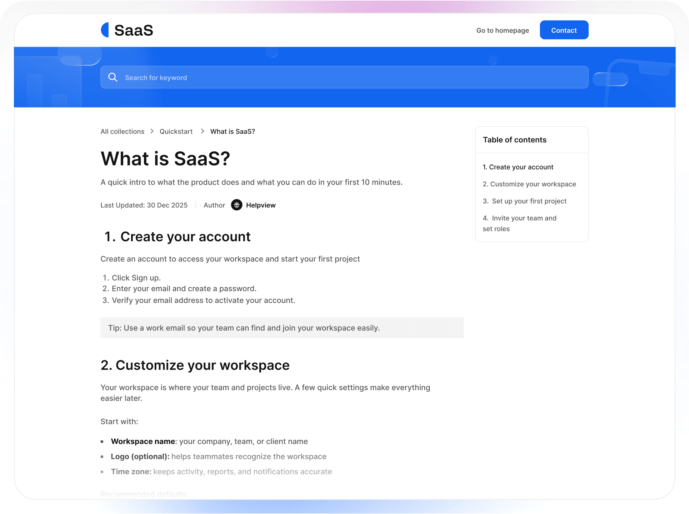
Task: Open the All collections breadcrumb link
Action: tap(122, 131)
